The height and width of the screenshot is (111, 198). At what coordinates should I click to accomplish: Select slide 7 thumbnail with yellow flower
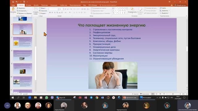[23, 42]
